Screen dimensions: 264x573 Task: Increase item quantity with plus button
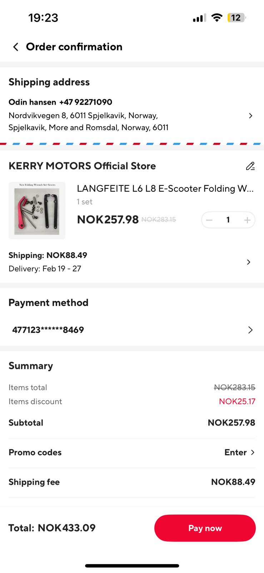[x=247, y=220]
